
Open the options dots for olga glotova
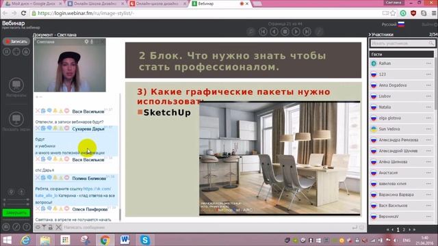click(x=428, y=118)
